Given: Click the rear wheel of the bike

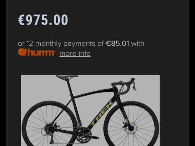Looking at the screenshot, I should [x=50, y=124].
